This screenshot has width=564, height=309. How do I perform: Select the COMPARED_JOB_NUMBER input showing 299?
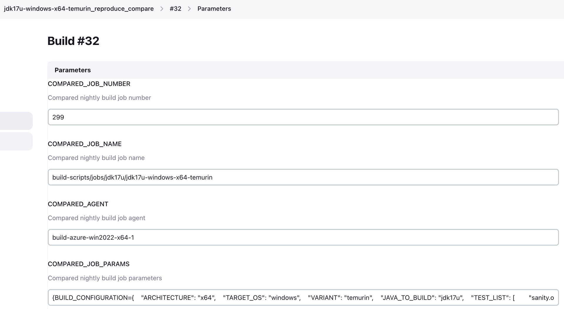click(303, 117)
